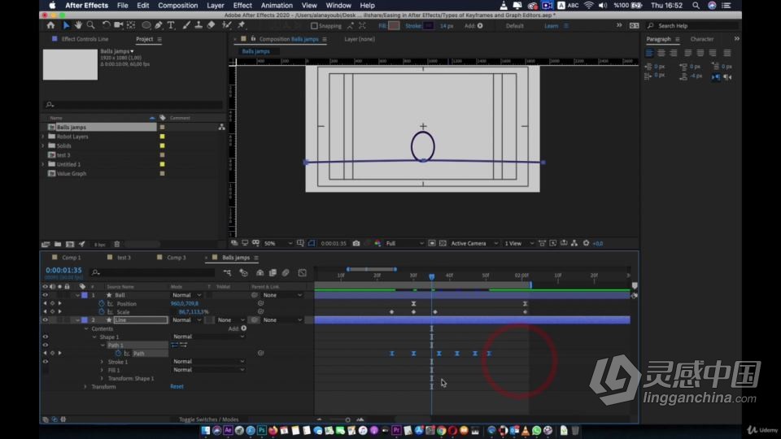Open the Full resolution dropdown
The image size is (781, 439).
tap(405, 243)
